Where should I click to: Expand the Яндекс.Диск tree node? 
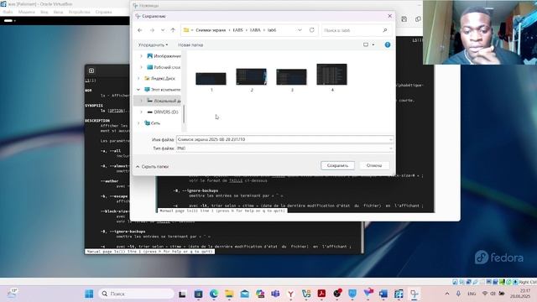138,78
